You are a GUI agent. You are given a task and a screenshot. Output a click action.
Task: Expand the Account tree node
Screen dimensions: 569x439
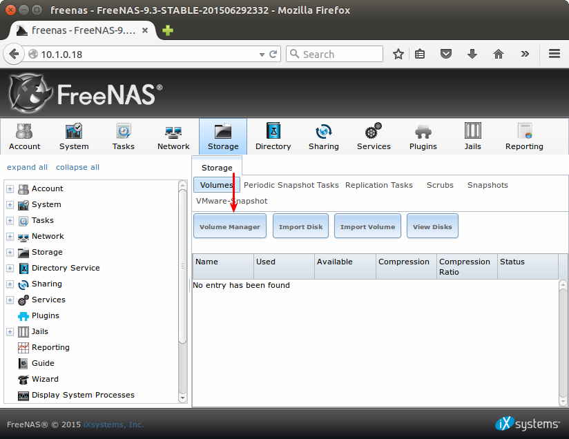10,188
